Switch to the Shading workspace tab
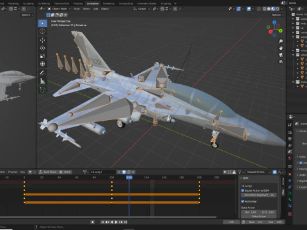 78,4
